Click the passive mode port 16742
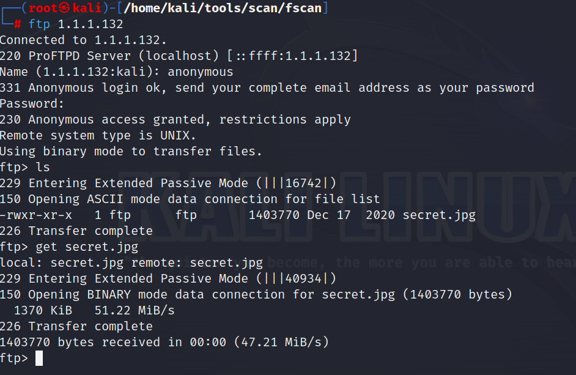Image resolution: width=576 pixels, height=375 pixels. pyautogui.click(x=303, y=183)
